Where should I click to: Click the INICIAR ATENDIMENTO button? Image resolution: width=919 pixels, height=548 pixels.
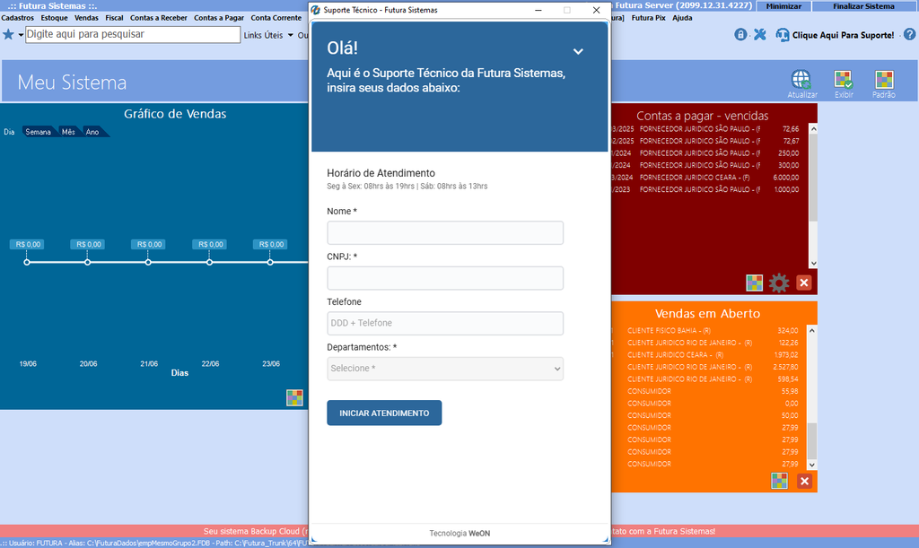pos(384,413)
